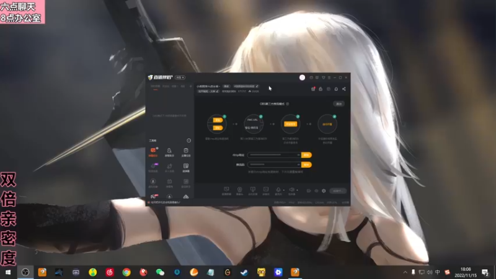496x279 pixels.
Task: Add a new scene with plus button
Action: point(190,86)
